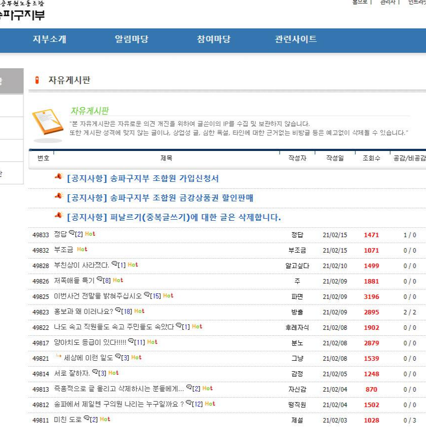Image resolution: width=426 pixels, height=427 pixels.
Task: Click comment bubble icon on 홍보과 왜 이러나요?
Action: [118, 310]
